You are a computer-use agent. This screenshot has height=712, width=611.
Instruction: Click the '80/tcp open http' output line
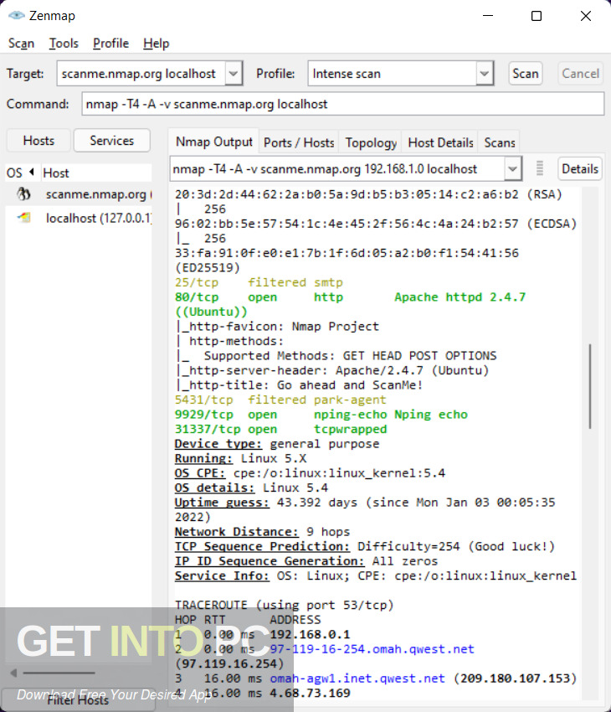(350, 297)
